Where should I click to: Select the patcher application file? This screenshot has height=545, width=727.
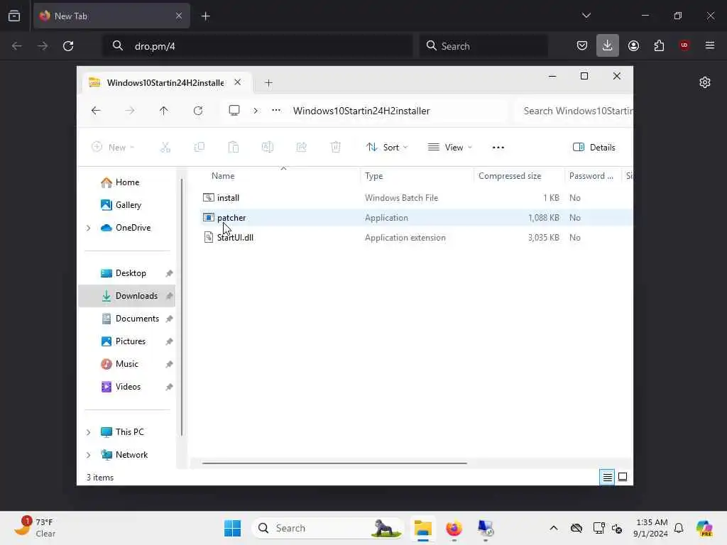pyautogui.click(x=231, y=218)
